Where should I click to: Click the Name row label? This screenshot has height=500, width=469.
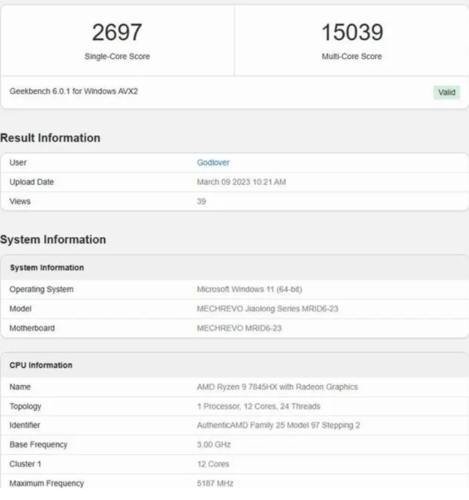point(20,387)
